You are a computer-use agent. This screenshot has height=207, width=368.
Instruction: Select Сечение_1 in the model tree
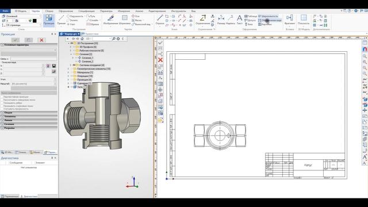(87, 57)
